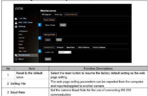The height and width of the screenshot is (96, 148).
Task: Click the Maintenance page heading
Action: pyautogui.click(x=48, y=11)
